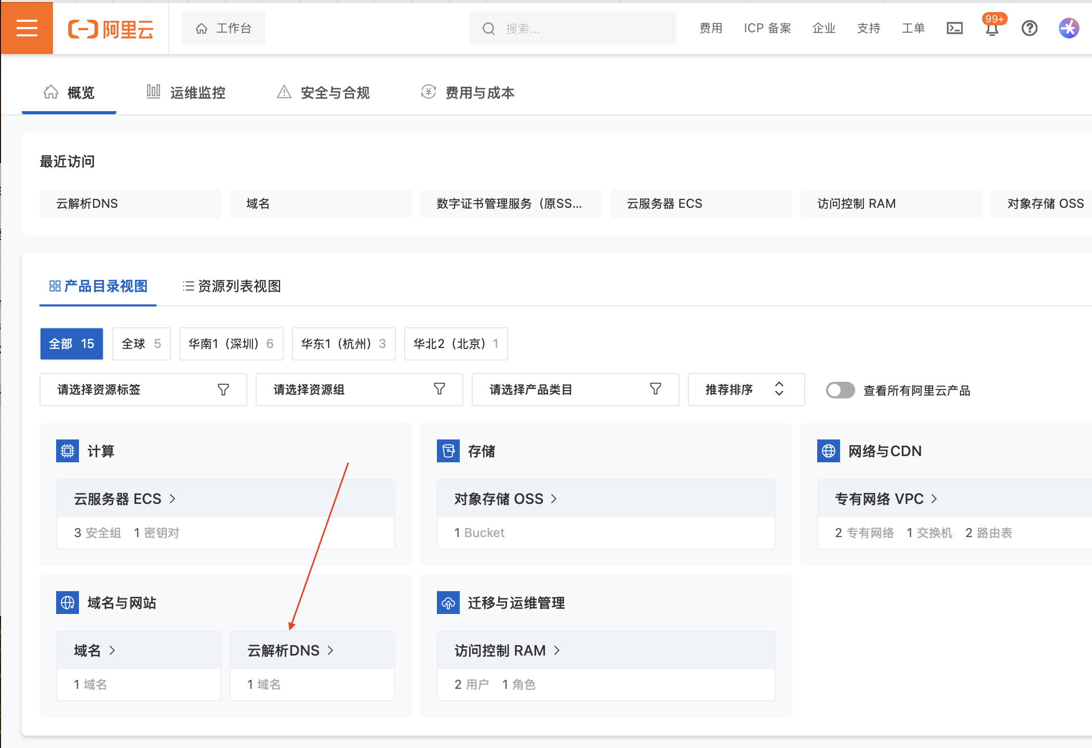Screen dimensions: 1092x748
Task: Click inside the 搜索 search field
Action: [x=573, y=28]
